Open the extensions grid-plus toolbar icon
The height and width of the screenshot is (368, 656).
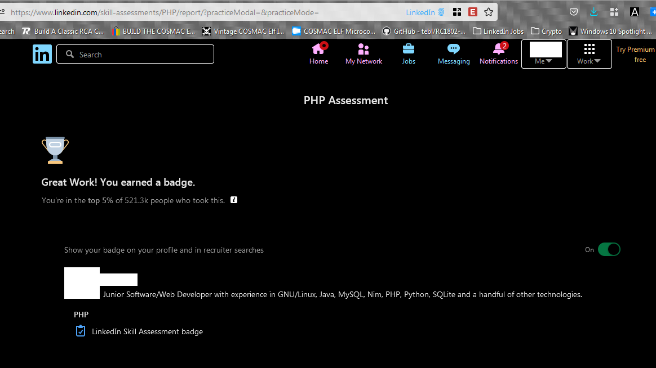(x=614, y=12)
